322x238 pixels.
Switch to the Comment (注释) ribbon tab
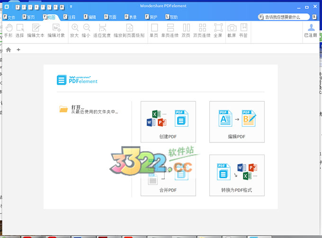point(70,17)
